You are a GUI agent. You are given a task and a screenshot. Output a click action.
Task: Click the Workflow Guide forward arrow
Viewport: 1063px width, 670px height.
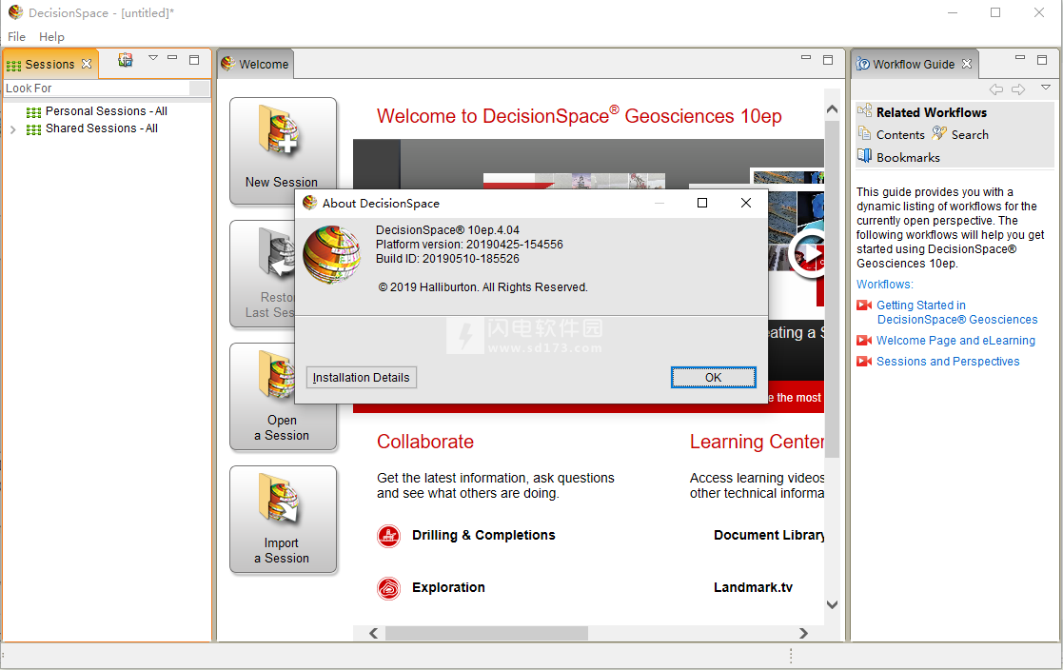point(1018,89)
